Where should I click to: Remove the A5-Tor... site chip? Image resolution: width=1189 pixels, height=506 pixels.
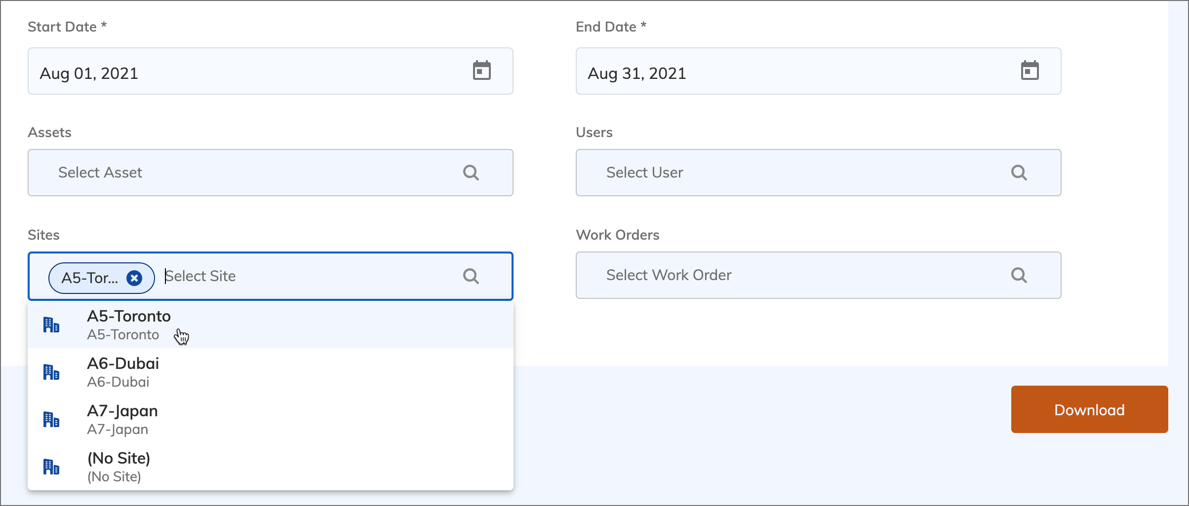pyautogui.click(x=134, y=278)
